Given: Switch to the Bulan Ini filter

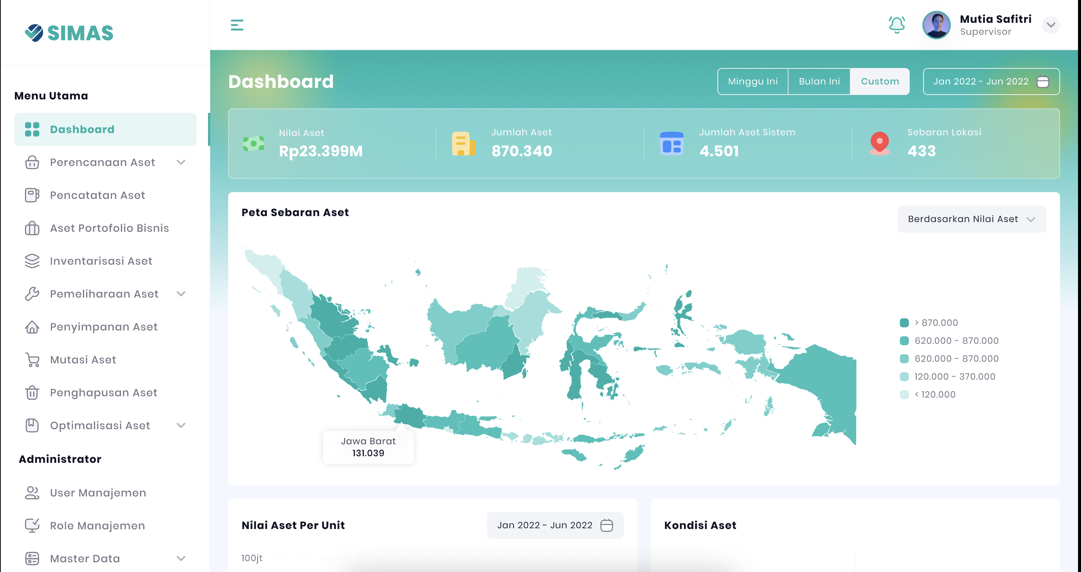Looking at the screenshot, I should pos(819,82).
